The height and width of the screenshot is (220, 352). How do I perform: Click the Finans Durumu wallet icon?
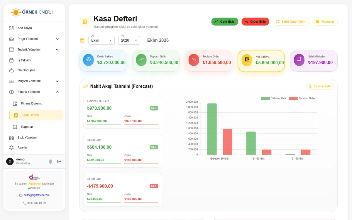tap(15, 104)
